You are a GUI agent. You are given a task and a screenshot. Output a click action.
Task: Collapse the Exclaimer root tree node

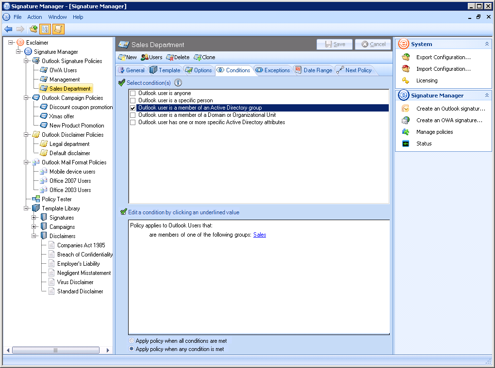(10, 42)
